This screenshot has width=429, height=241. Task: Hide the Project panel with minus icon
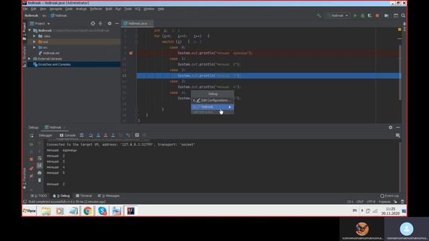(117, 23)
